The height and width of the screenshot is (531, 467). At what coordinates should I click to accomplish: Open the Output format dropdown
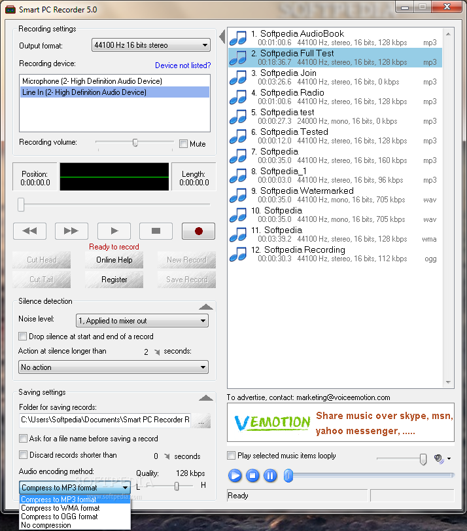pyautogui.click(x=151, y=45)
